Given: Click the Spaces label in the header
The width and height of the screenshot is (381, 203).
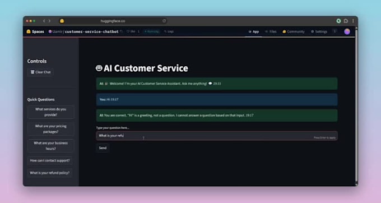Looking at the screenshot, I should pyautogui.click(x=38, y=31).
